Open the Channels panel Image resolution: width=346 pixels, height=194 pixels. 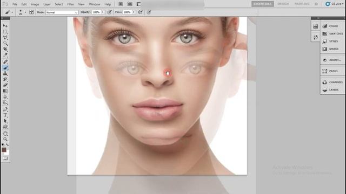click(x=333, y=82)
